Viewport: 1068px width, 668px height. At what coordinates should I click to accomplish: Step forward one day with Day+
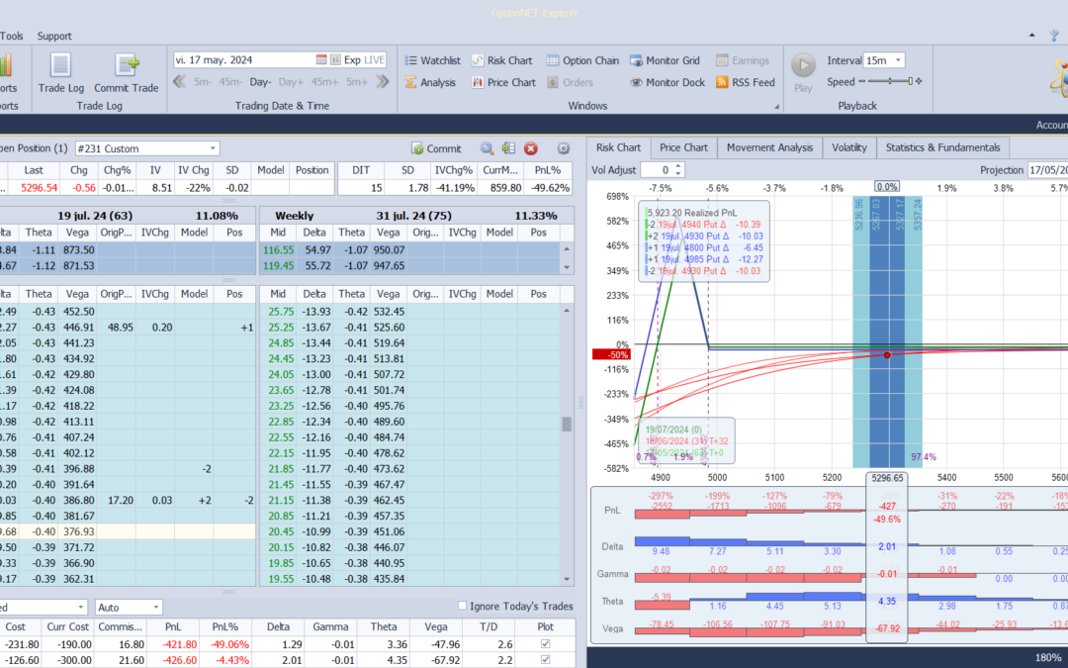pyautogui.click(x=291, y=82)
